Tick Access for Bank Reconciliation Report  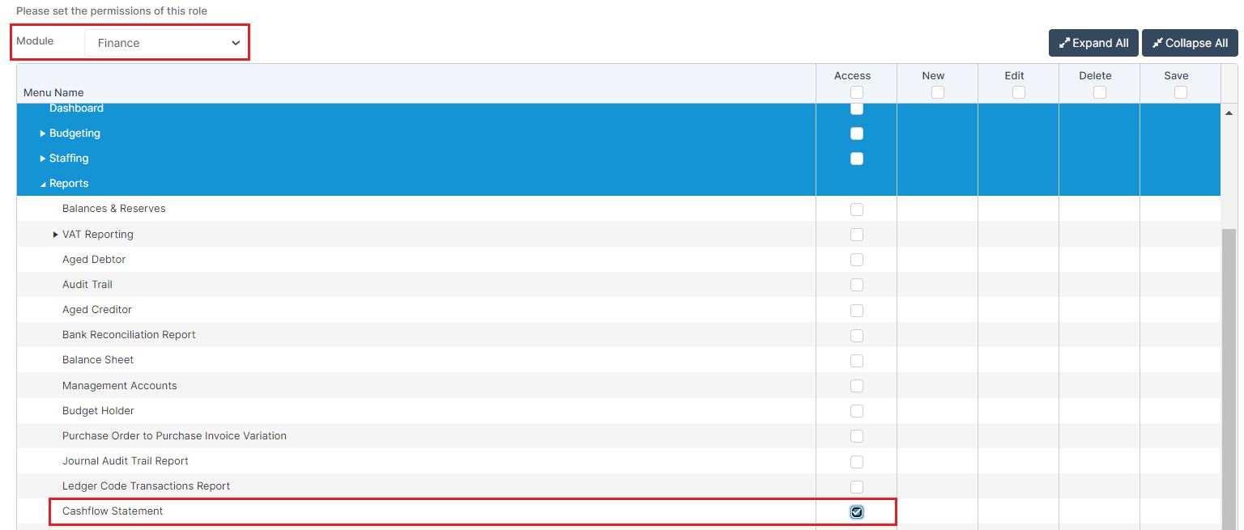tap(857, 336)
